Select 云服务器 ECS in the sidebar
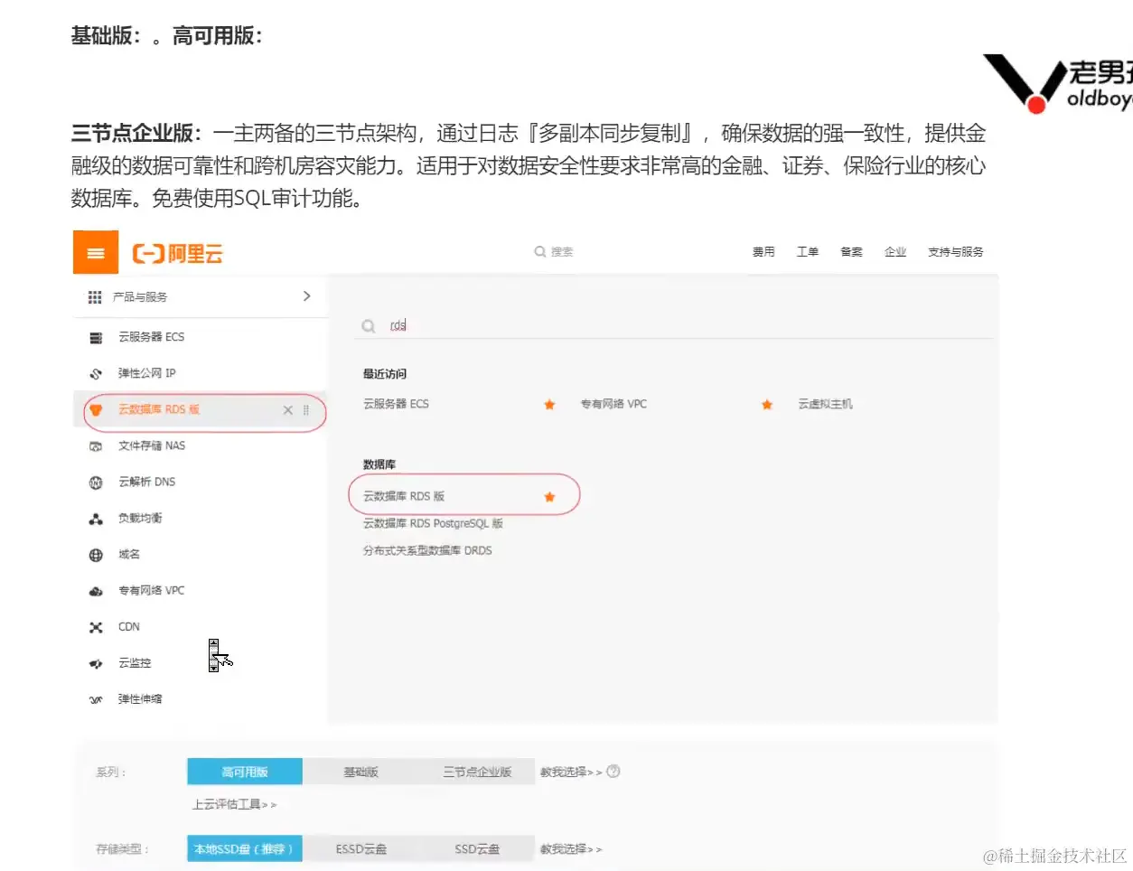 tap(151, 337)
